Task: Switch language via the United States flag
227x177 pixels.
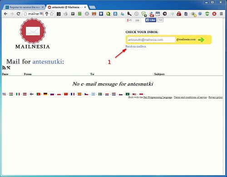Action: click(x=4, y=94)
